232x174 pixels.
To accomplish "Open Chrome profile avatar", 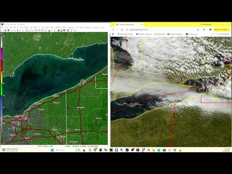I will 210,30.
